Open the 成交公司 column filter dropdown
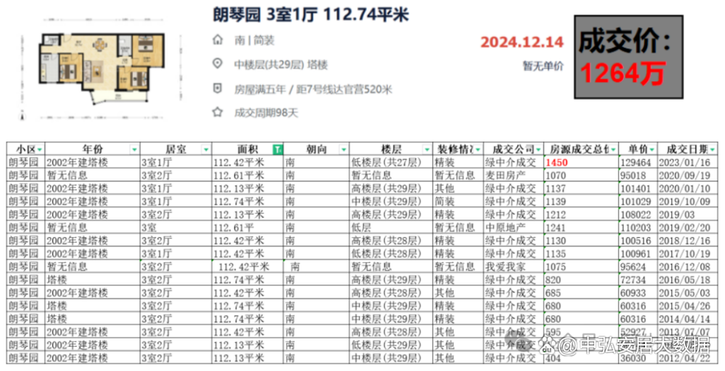The width and height of the screenshot is (725, 371). pos(538,149)
